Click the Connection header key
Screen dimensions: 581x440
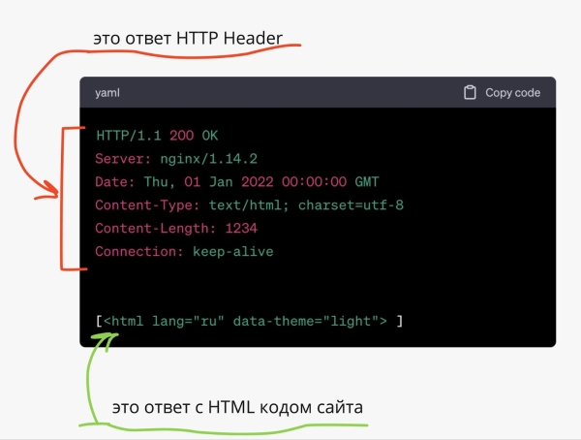tap(137, 252)
